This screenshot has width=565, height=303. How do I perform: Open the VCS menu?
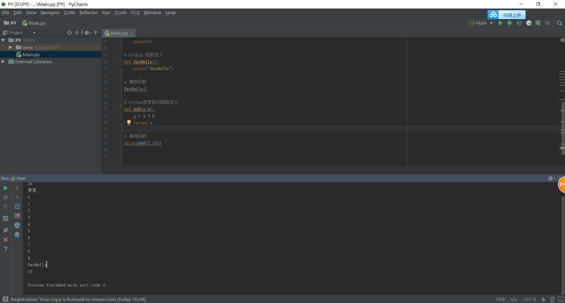point(135,12)
